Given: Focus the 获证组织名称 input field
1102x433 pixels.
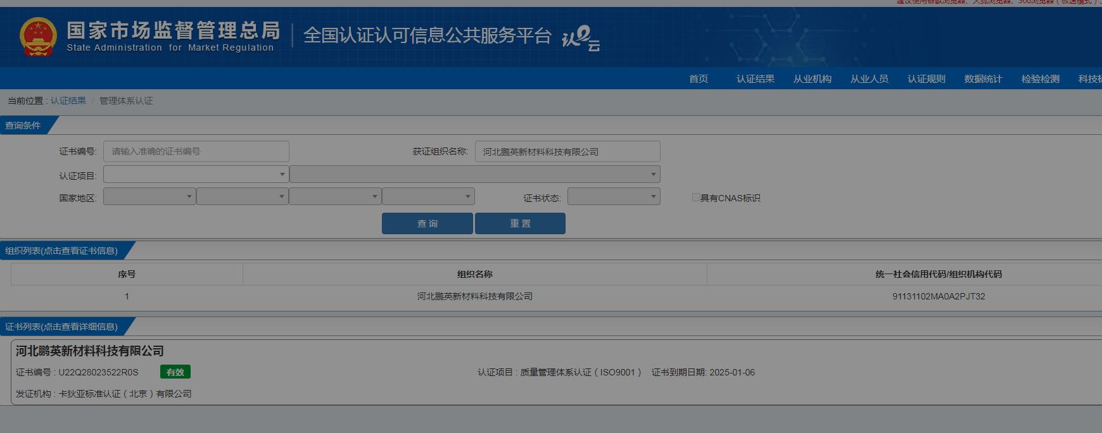Looking at the screenshot, I should tap(567, 151).
